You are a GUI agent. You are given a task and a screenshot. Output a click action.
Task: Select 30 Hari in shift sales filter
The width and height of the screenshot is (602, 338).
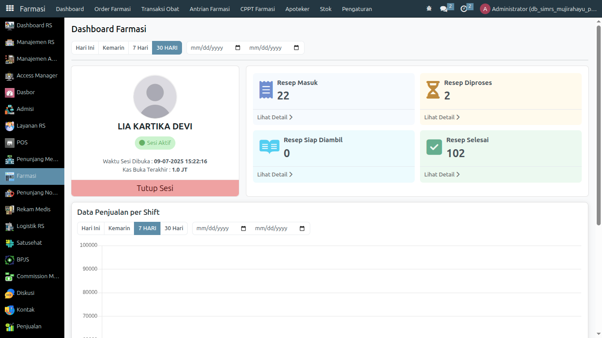(x=174, y=228)
